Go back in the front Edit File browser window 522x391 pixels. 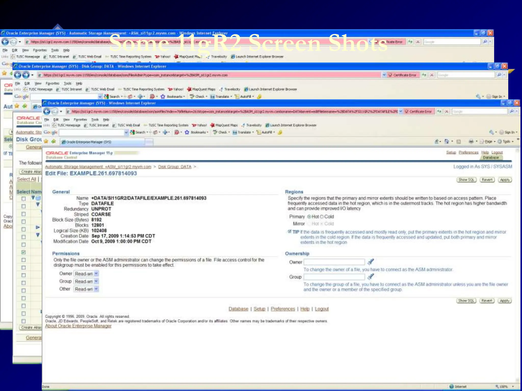pos(47,111)
